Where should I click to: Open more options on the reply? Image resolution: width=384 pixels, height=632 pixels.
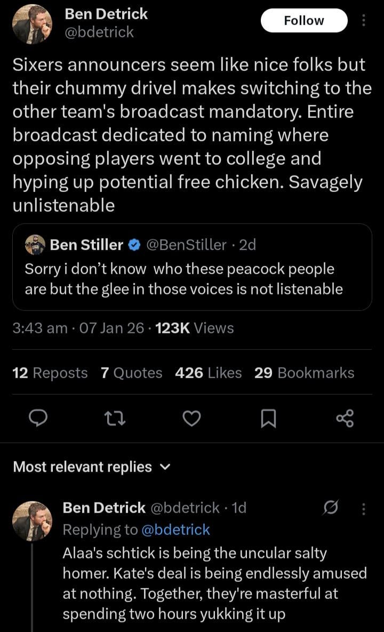(364, 509)
